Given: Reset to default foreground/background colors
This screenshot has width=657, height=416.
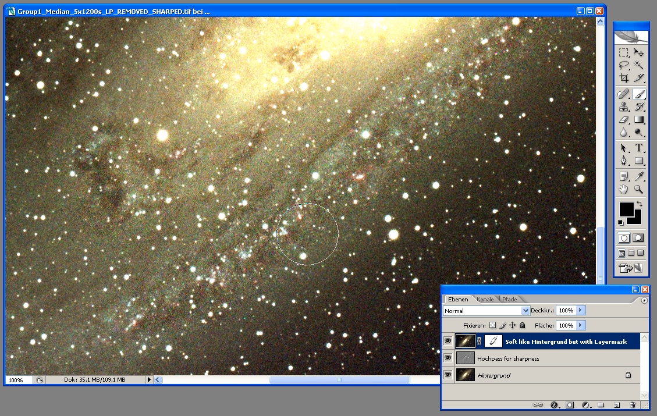Looking at the screenshot, I should pos(621,222).
